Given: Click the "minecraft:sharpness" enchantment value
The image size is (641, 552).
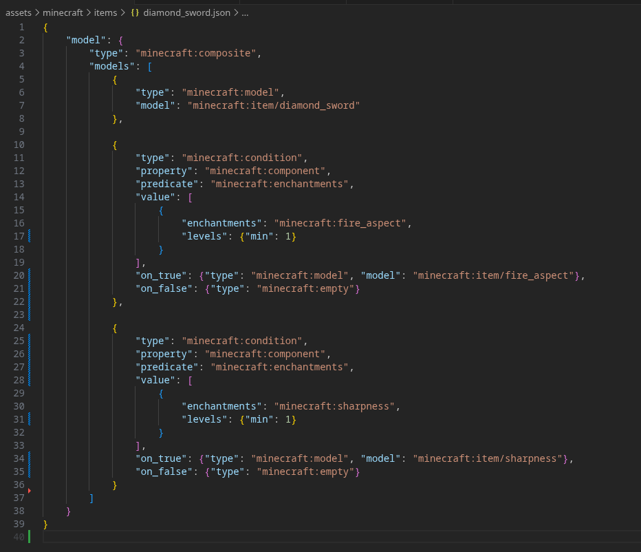Looking at the screenshot, I should click(x=336, y=406).
